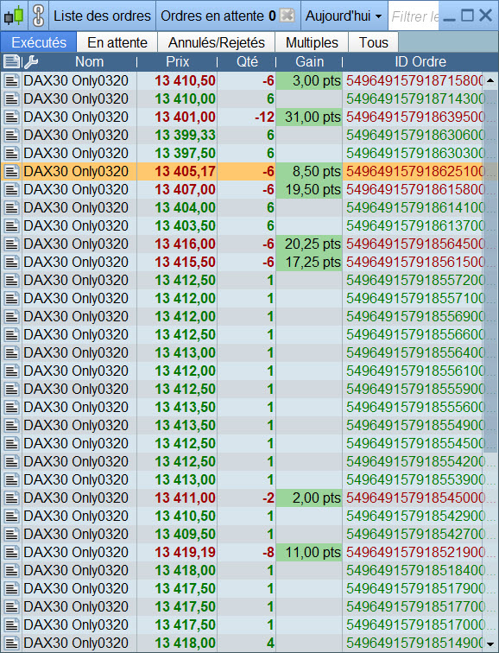Click the scrollbar down arrow
The image size is (499, 653).
490,643
